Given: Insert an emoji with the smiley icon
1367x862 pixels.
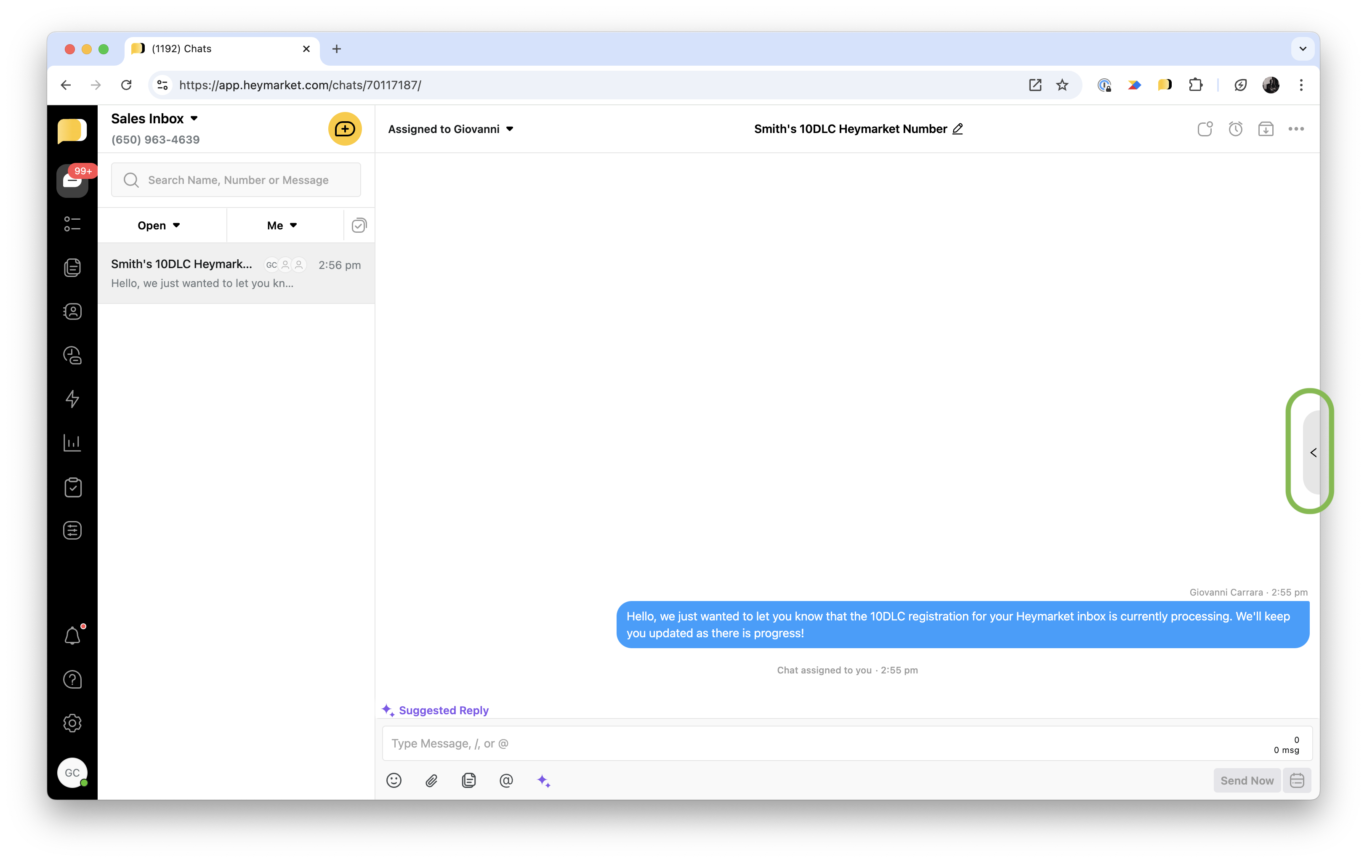Looking at the screenshot, I should click(x=394, y=780).
